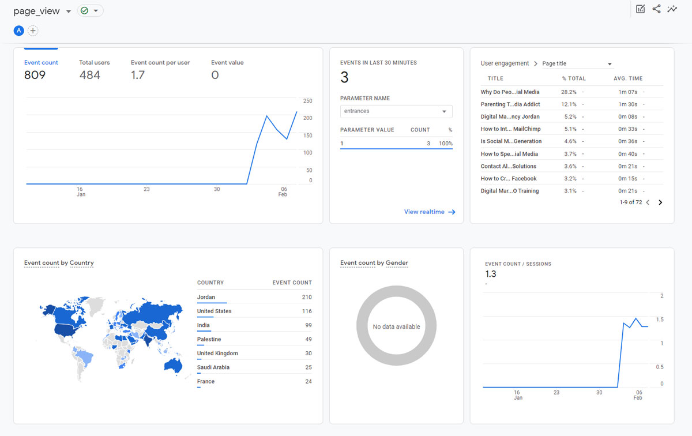This screenshot has width=692, height=436.
Task: Click the Jordan country row
Action: pos(254,297)
